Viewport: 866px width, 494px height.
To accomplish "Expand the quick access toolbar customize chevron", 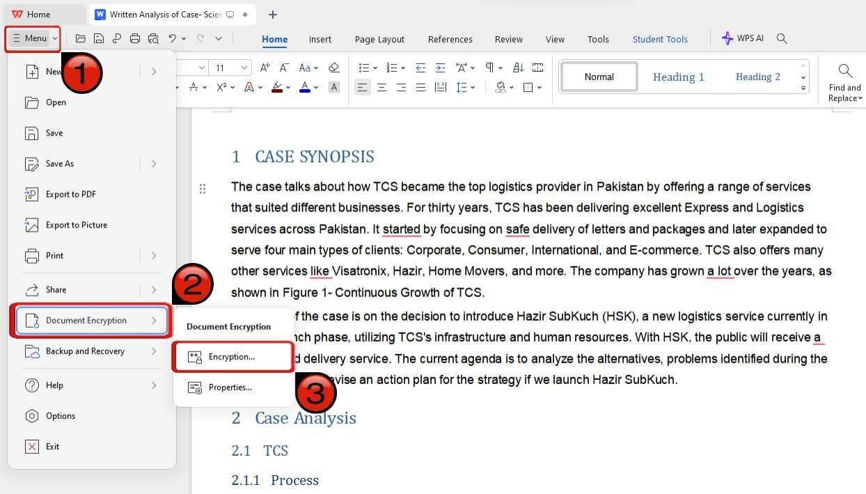I will click(219, 39).
